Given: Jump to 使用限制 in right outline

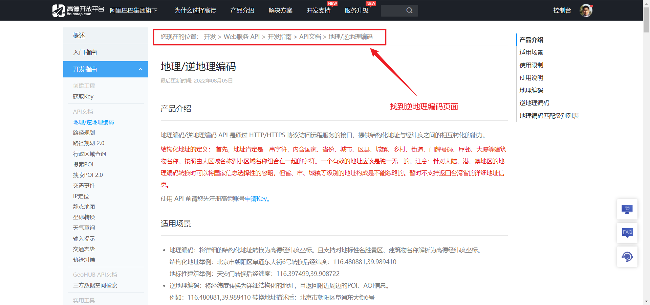Looking at the screenshot, I should click(531, 65).
